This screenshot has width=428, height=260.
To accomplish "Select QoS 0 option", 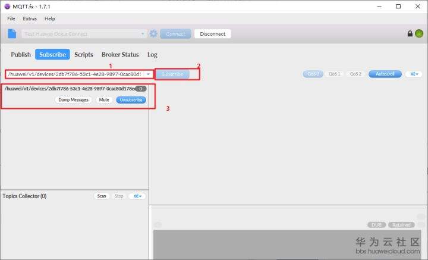I will pos(313,74).
